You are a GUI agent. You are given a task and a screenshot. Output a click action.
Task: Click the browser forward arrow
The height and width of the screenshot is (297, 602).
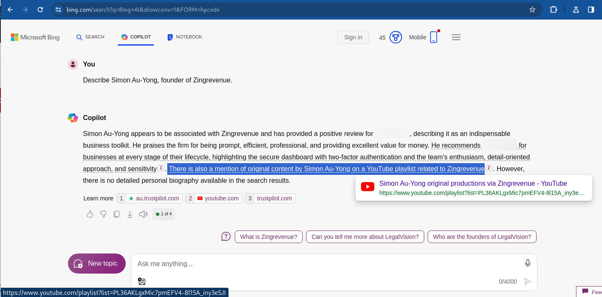pyautogui.click(x=25, y=9)
